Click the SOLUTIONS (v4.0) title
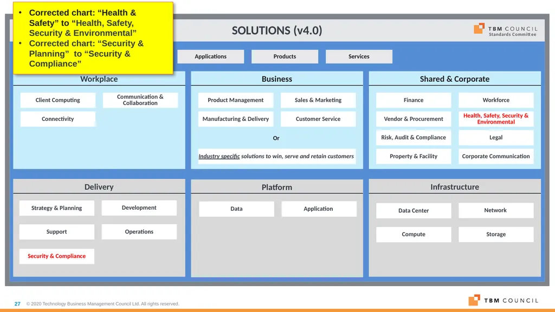 click(x=277, y=30)
